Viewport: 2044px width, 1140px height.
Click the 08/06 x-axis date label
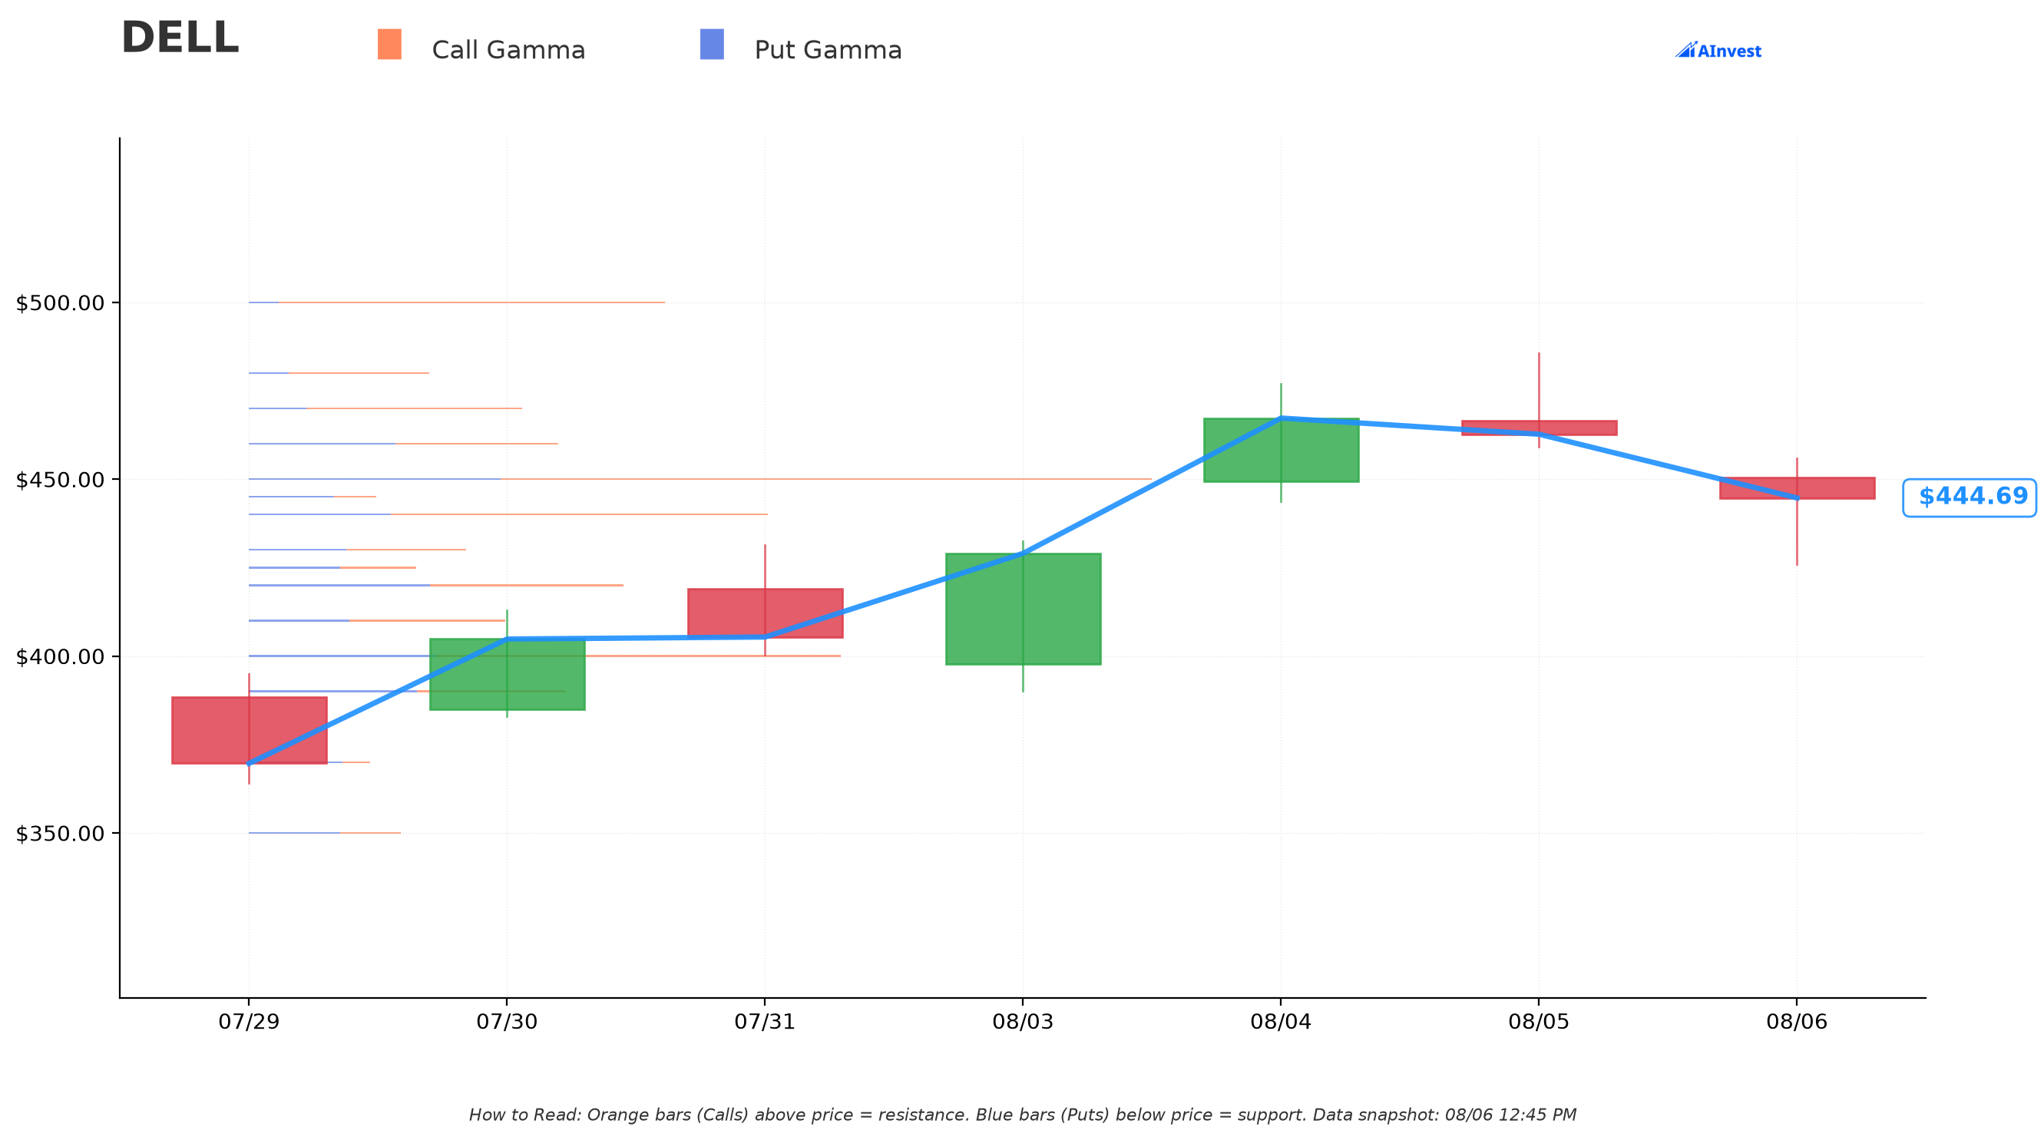[1797, 1022]
